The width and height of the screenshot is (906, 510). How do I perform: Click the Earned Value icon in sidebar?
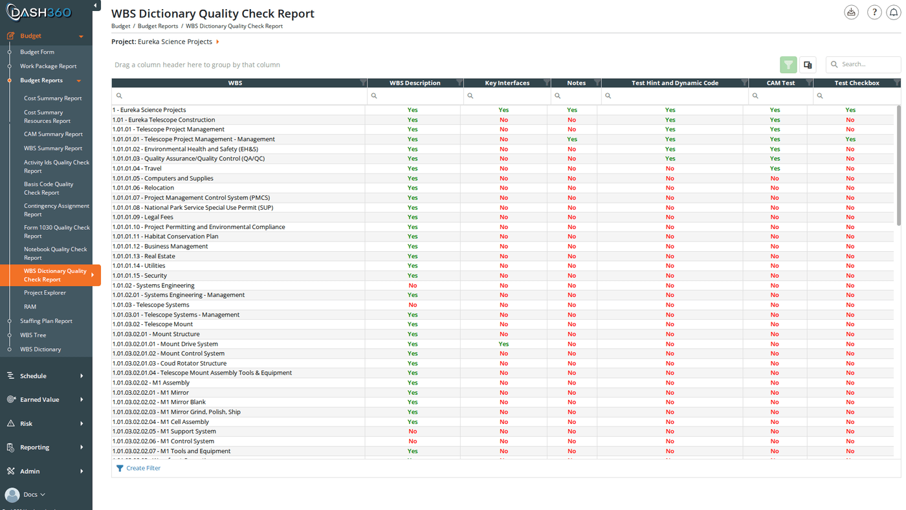10,399
